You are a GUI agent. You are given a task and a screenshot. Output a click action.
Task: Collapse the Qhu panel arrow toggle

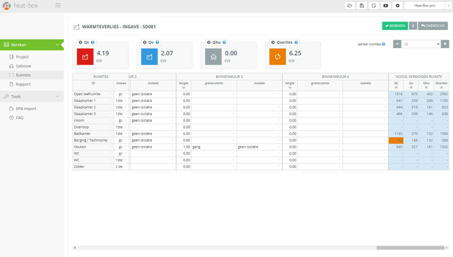point(209,42)
